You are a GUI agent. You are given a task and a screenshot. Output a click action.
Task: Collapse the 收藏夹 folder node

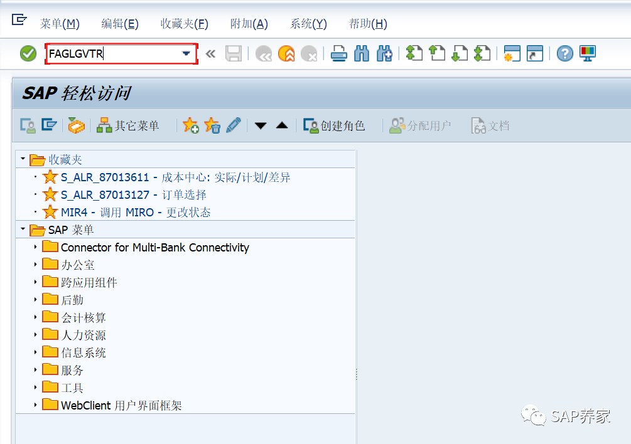(x=23, y=159)
